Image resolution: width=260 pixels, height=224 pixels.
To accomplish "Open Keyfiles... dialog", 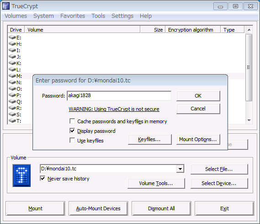I will click(150, 139).
